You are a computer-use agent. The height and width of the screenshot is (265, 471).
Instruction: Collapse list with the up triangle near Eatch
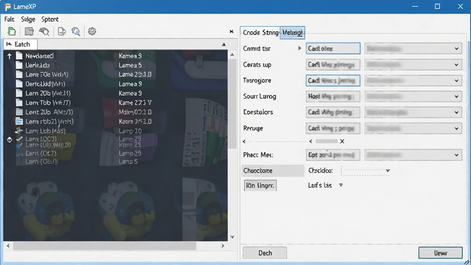(x=224, y=44)
